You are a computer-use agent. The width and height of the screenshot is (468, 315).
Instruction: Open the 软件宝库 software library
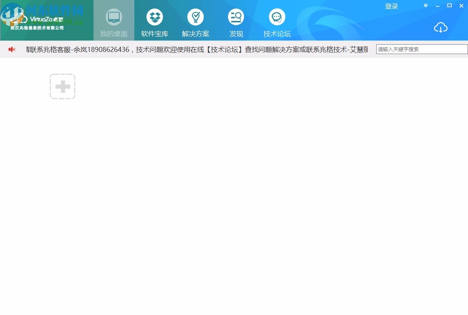(155, 20)
